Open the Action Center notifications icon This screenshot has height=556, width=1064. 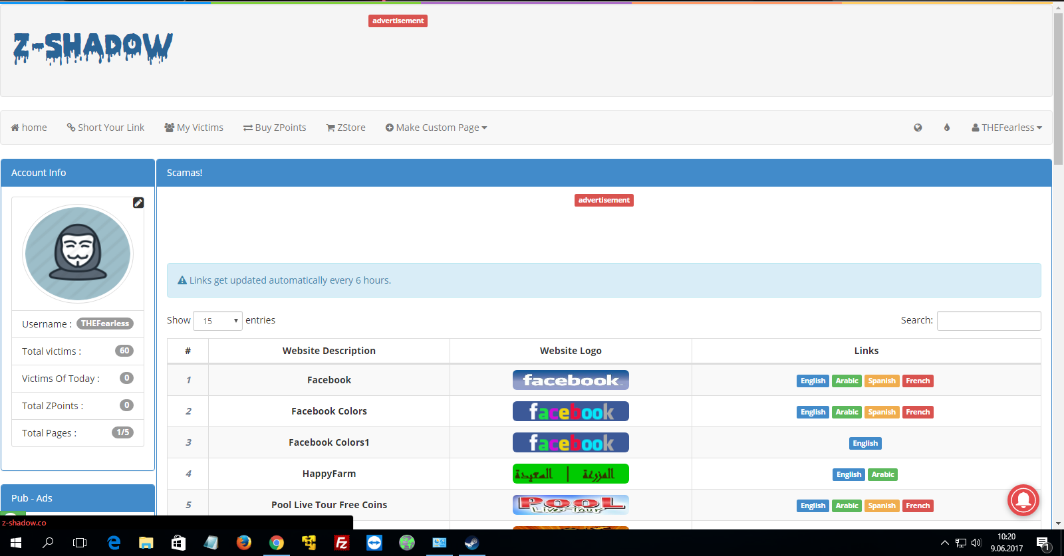[x=1043, y=544]
